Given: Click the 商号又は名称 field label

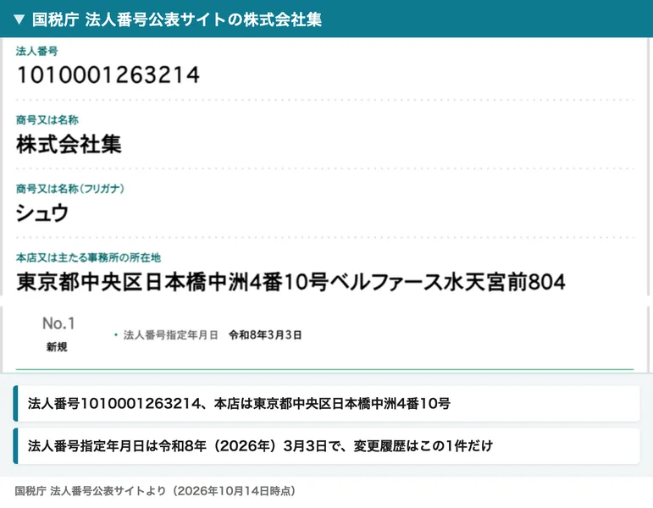Looking at the screenshot, I should tap(47, 120).
